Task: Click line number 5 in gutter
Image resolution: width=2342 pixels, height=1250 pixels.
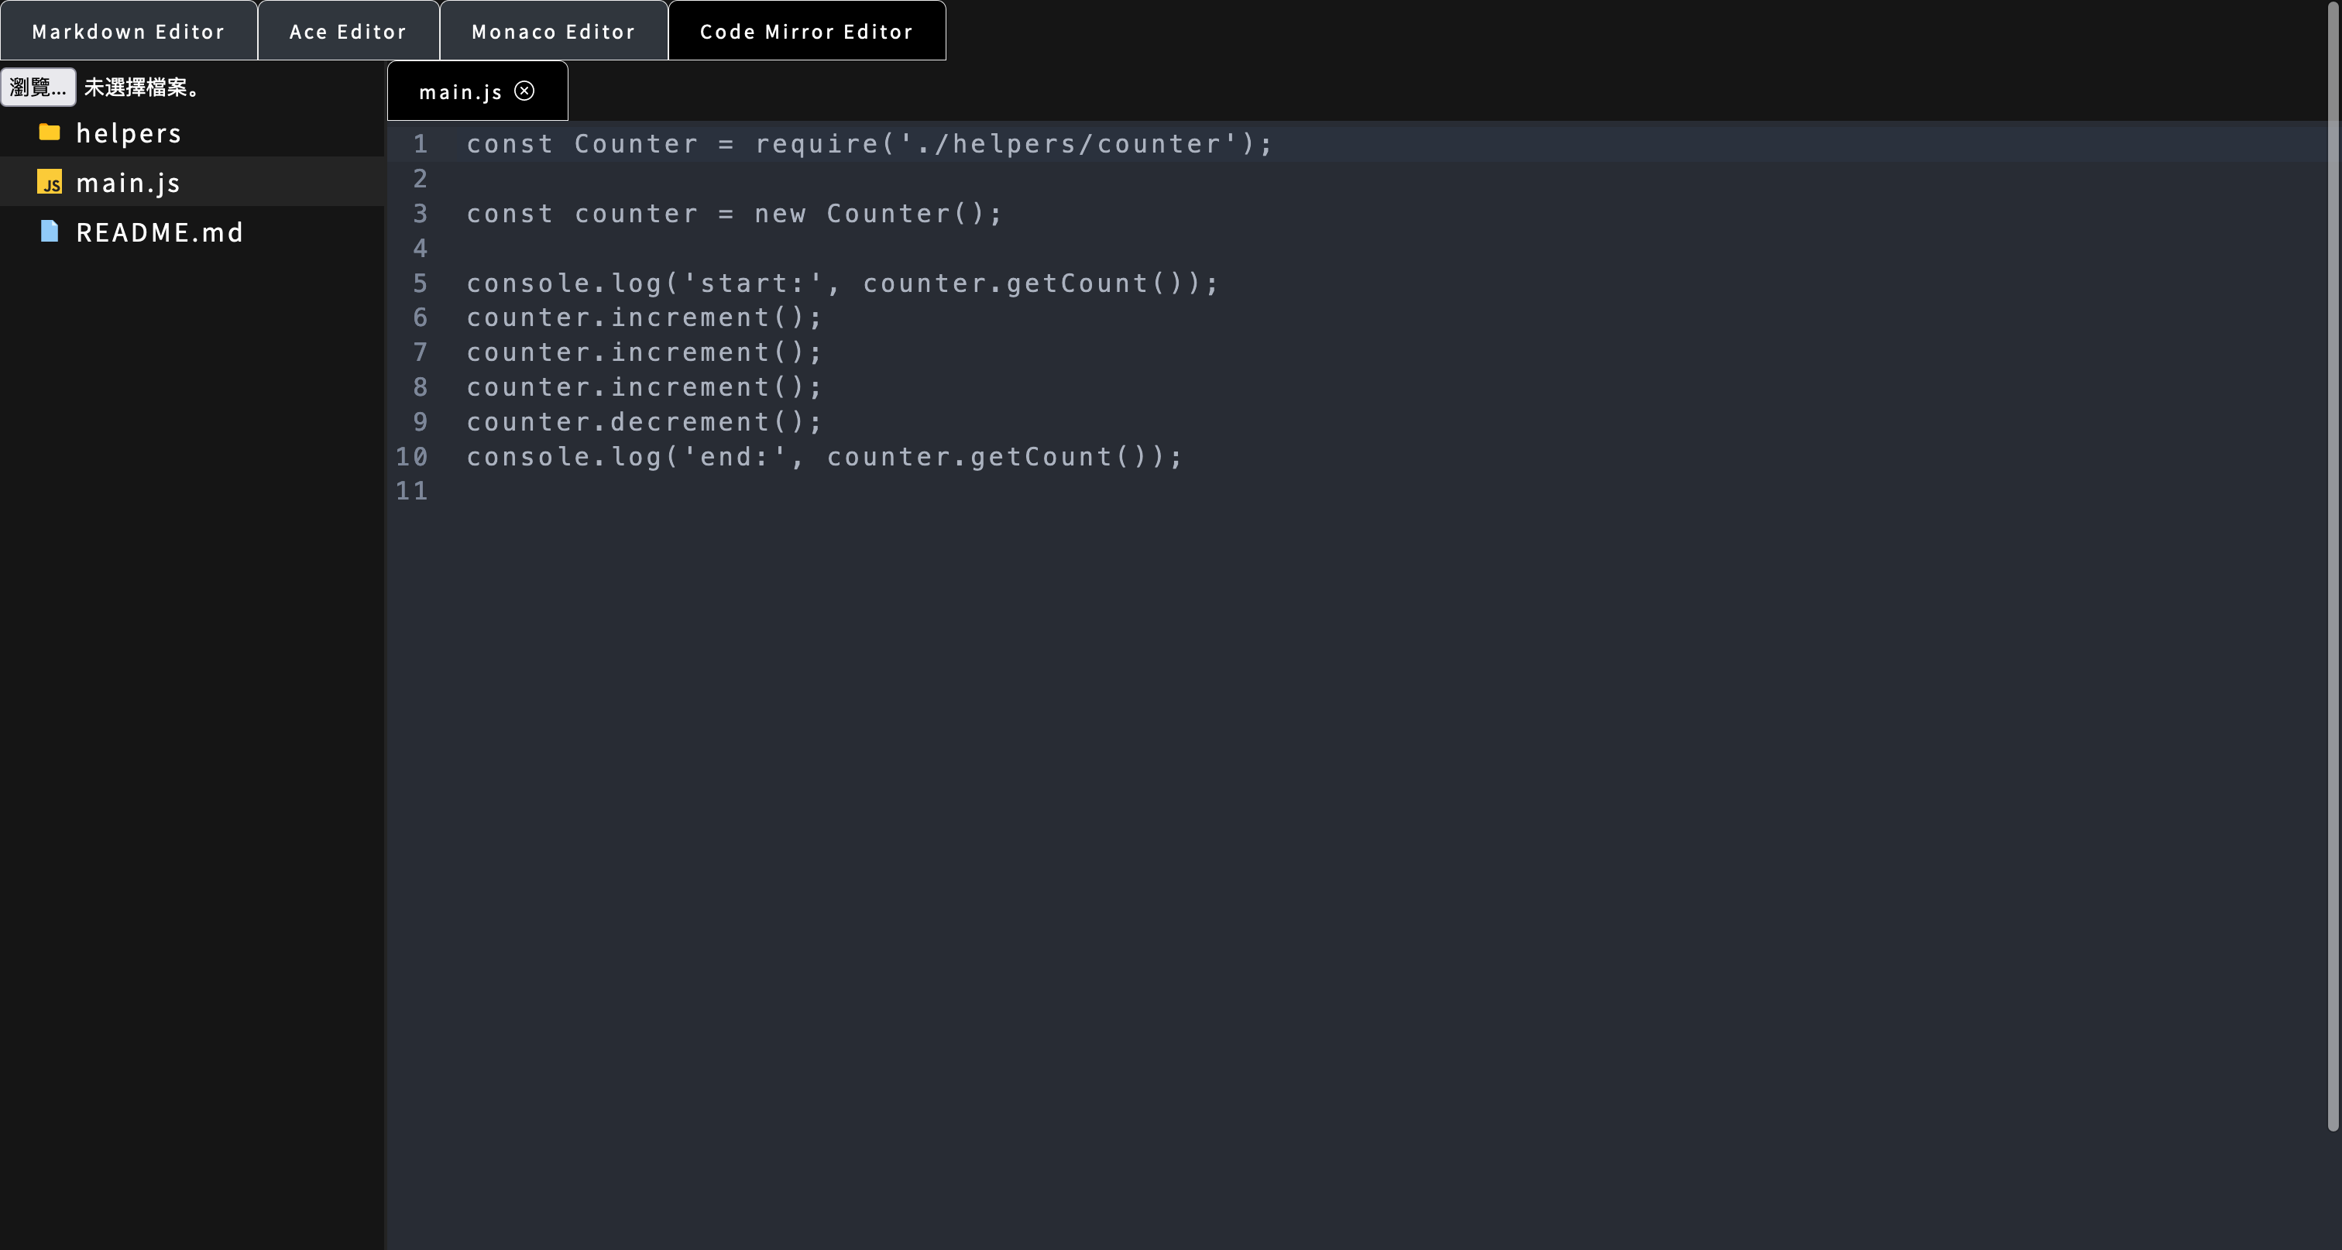Action: click(420, 283)
